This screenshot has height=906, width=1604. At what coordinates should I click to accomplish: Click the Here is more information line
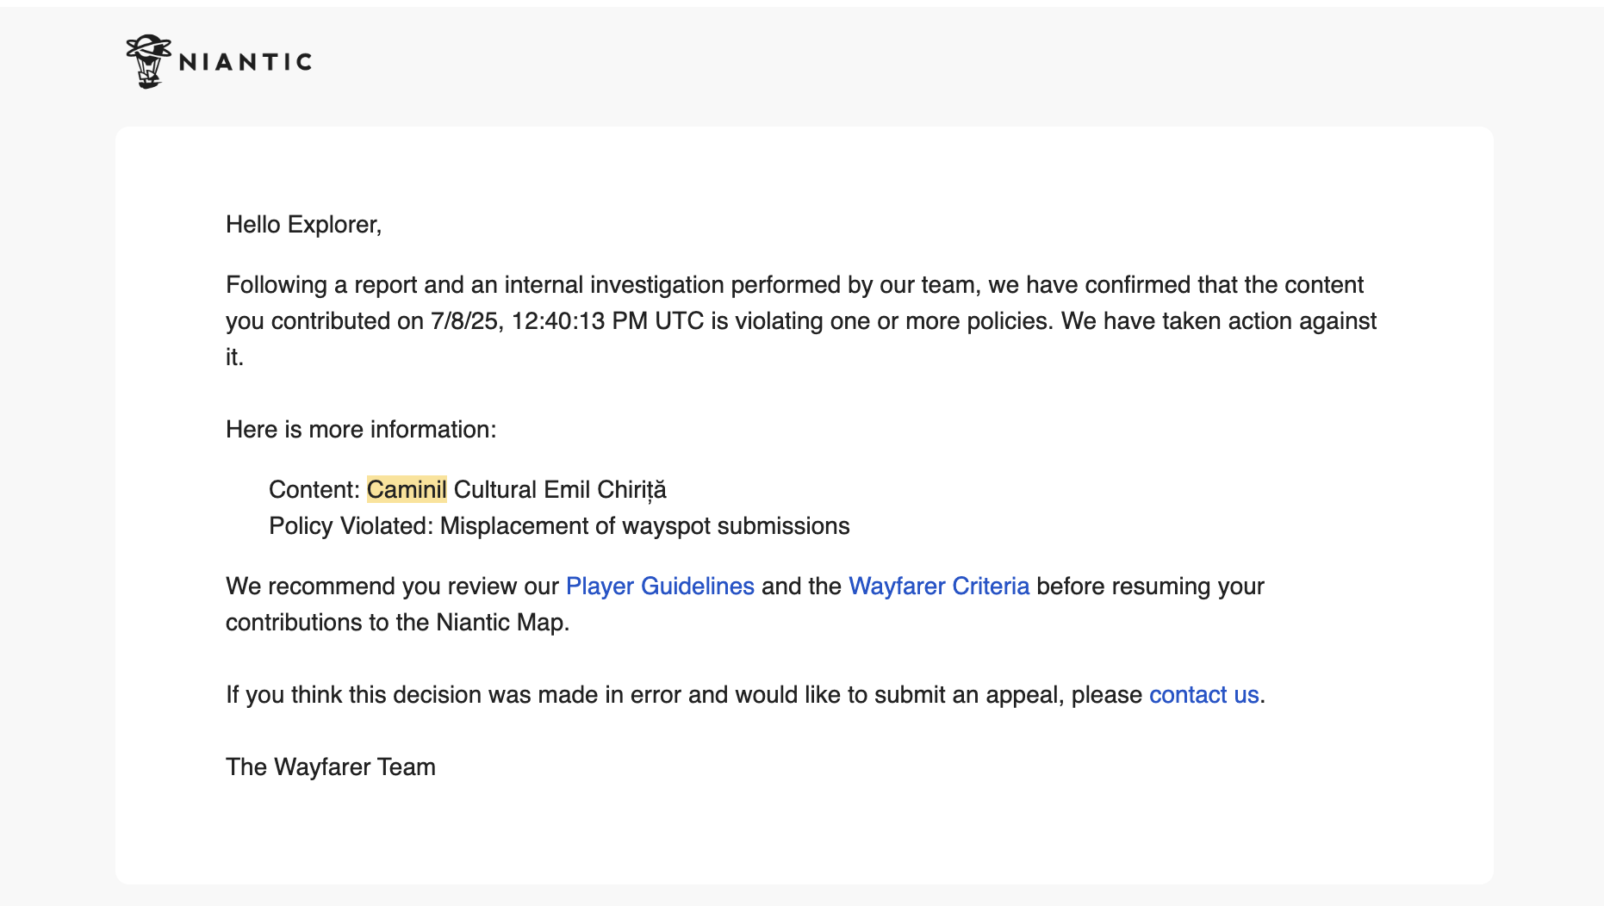pyautogui.click(x=361, y=430)
